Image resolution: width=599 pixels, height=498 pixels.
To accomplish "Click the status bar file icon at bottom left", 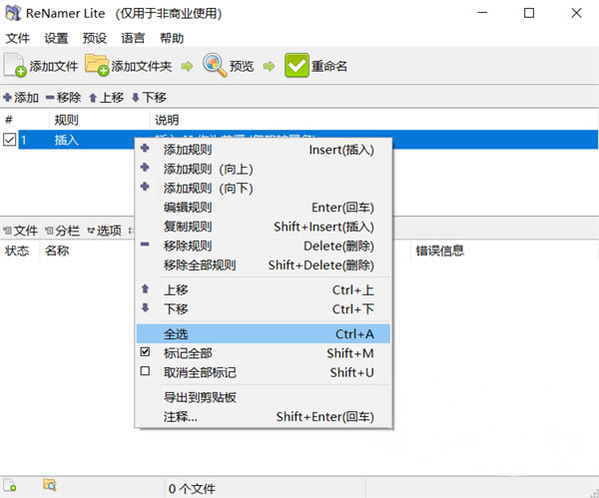I will click(x=10, y=485).
